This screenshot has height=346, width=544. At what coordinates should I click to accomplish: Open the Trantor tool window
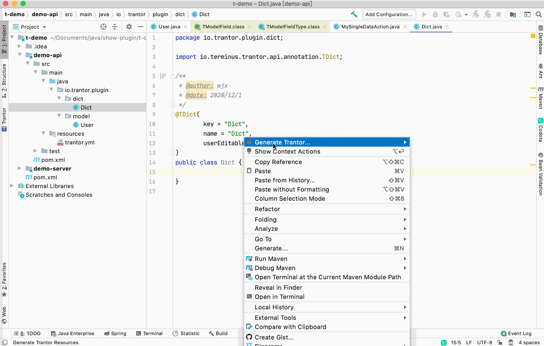point(4,120)
